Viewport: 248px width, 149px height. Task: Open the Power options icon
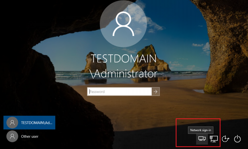tap(237, 139)
